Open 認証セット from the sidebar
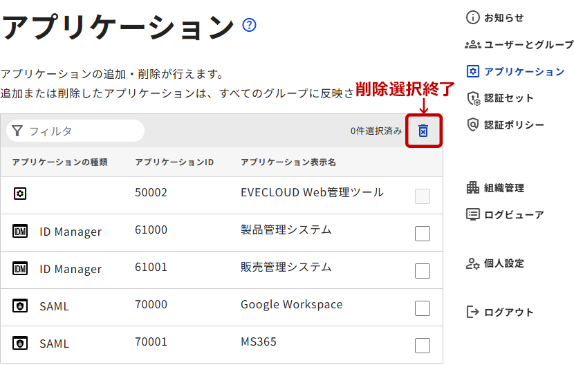Image resolution: width=574 pixels, height=365 pixels. [508, 98]
